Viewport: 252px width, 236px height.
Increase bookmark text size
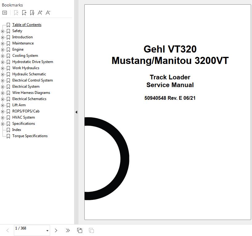point(40,13)
